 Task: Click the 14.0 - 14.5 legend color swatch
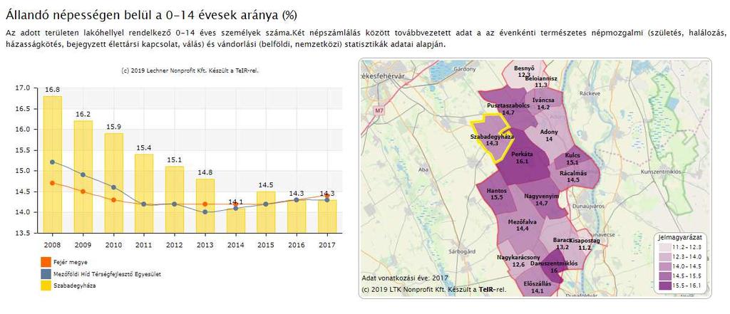[666, 266]
